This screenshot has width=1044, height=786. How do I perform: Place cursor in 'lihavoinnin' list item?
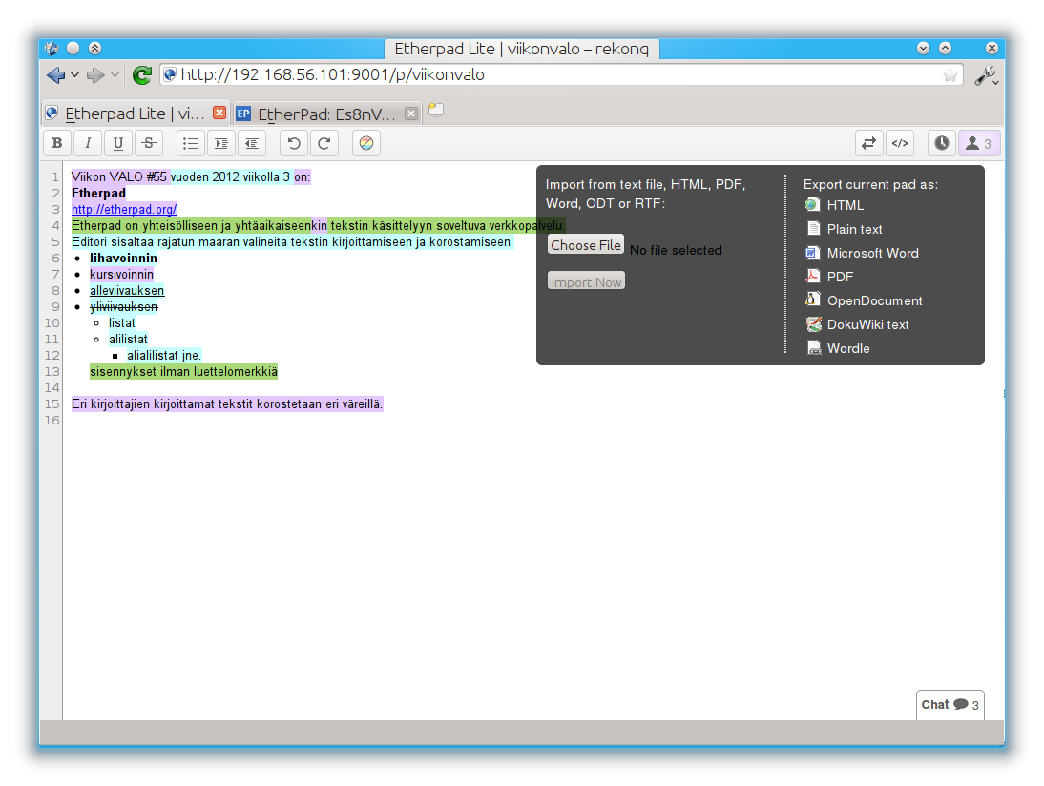coord(123,259)
